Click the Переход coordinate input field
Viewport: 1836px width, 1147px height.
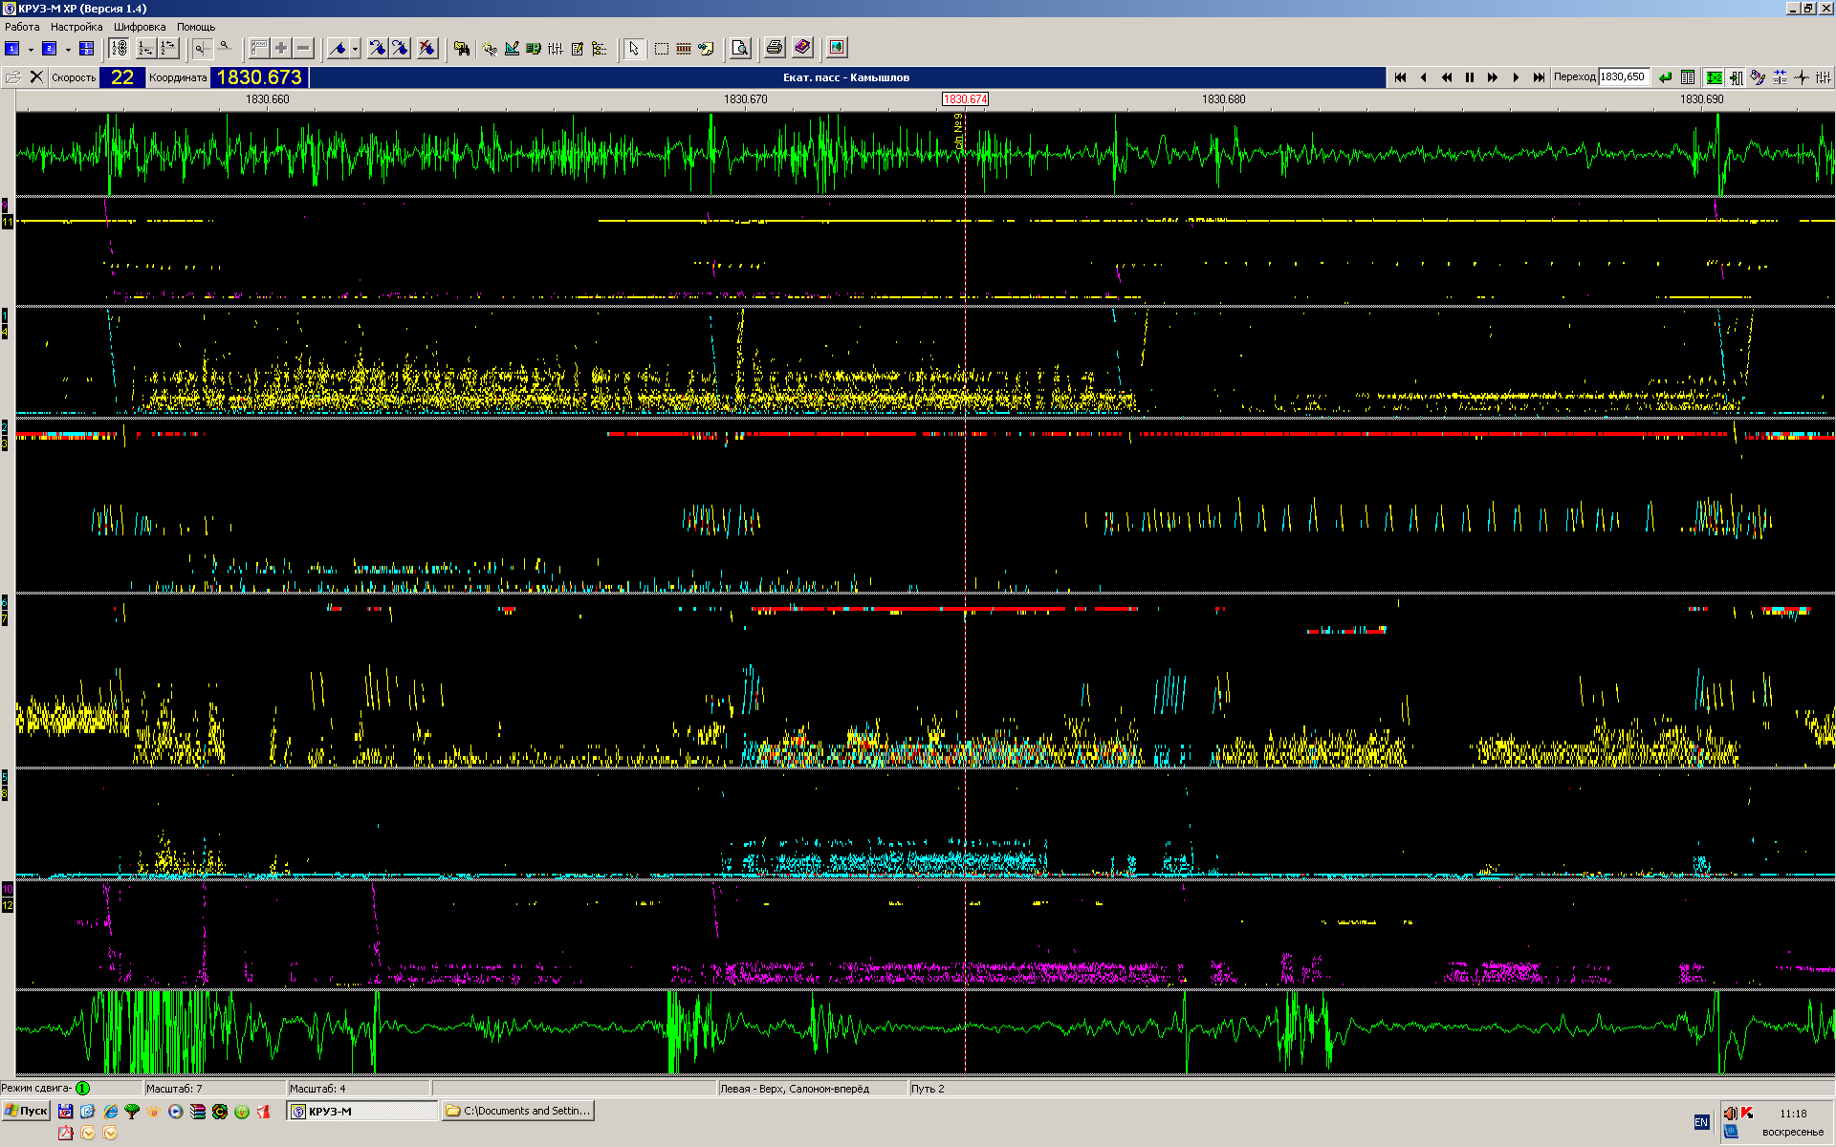click(x=1624, y=77)
